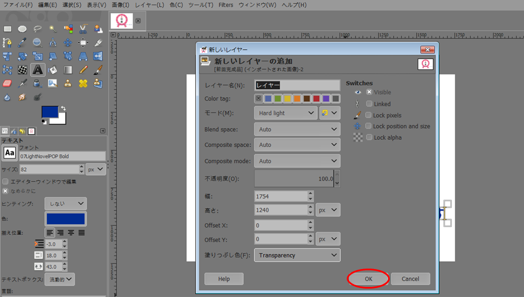524x297 pixels.
Task: Open the 塗りつぶし色 Transparency dropdown
Action: [x=297, y=255]
